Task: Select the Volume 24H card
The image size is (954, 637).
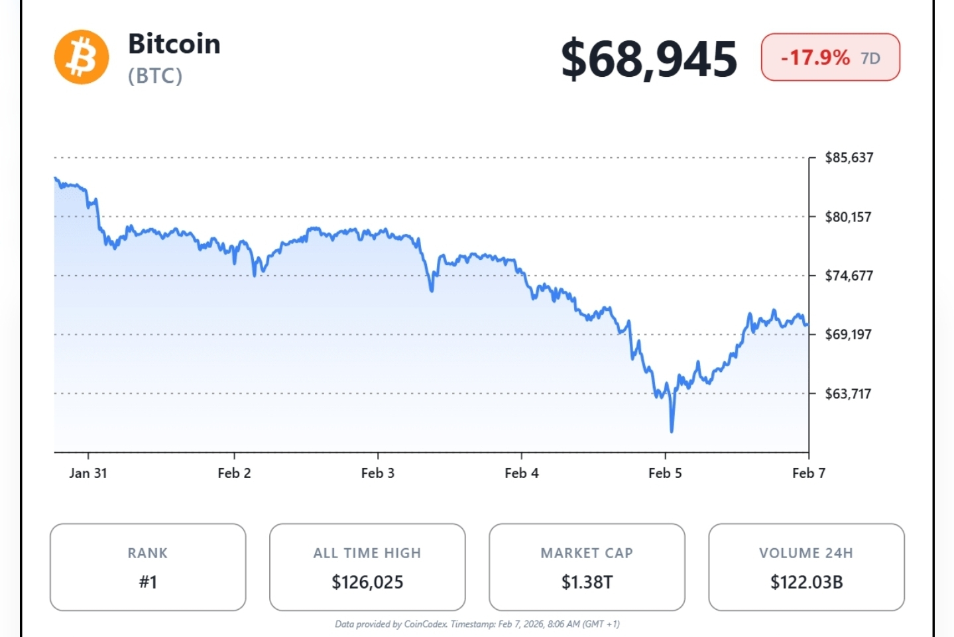Action: (806, 567)
